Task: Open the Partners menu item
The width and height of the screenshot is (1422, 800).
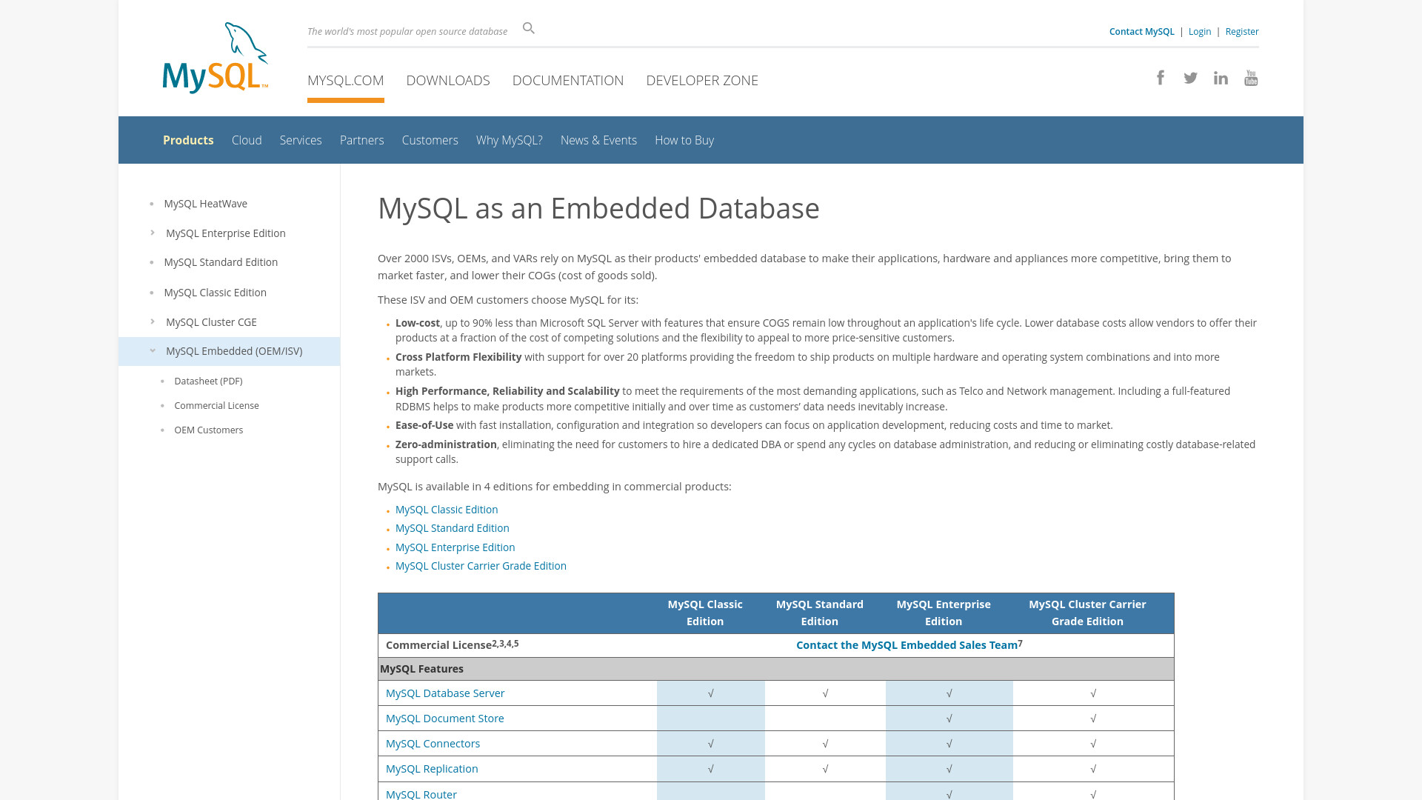Action: [361, 140]
